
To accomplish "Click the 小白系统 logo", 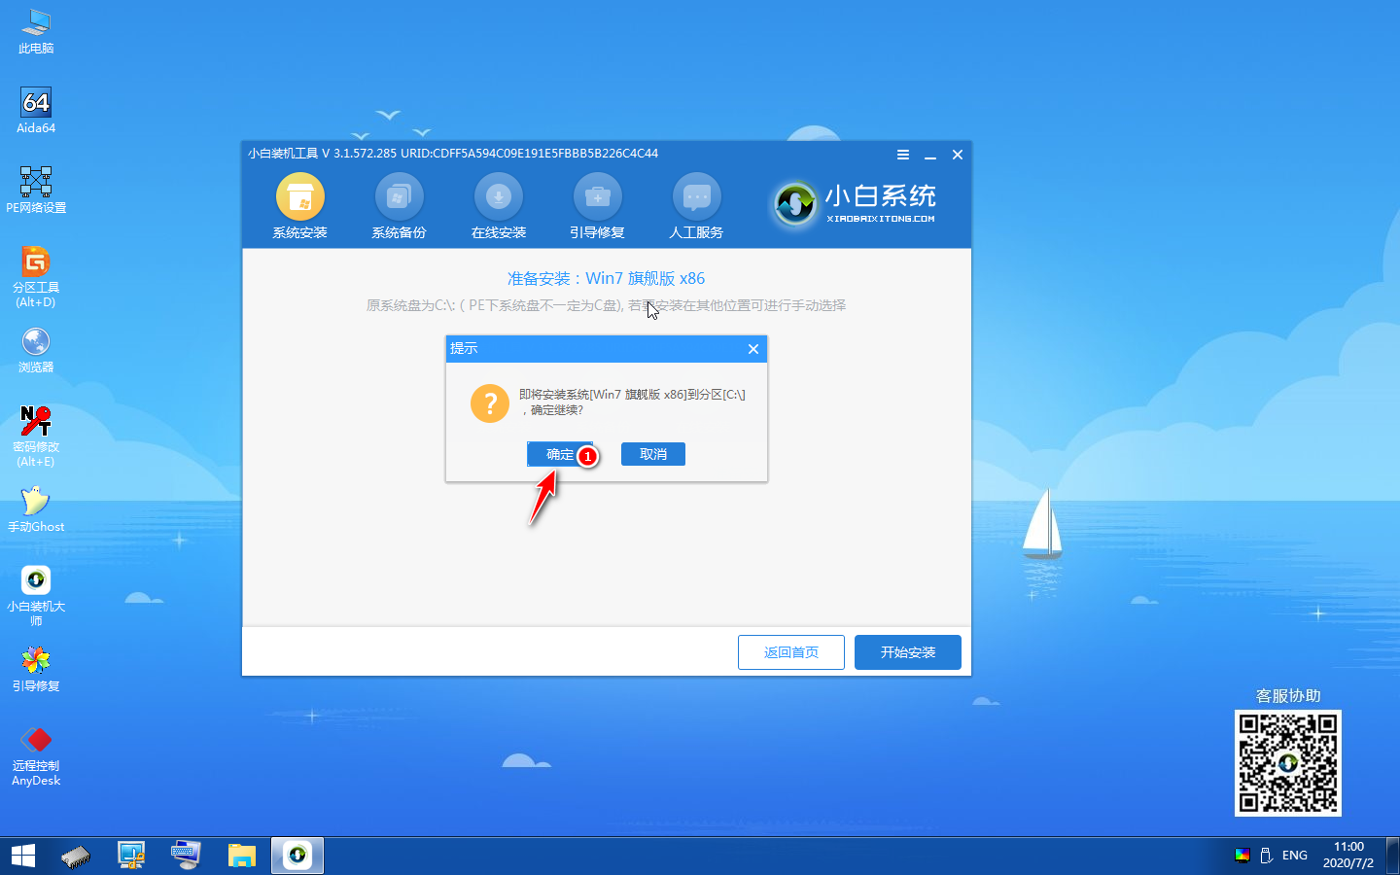I will [855, 203].
